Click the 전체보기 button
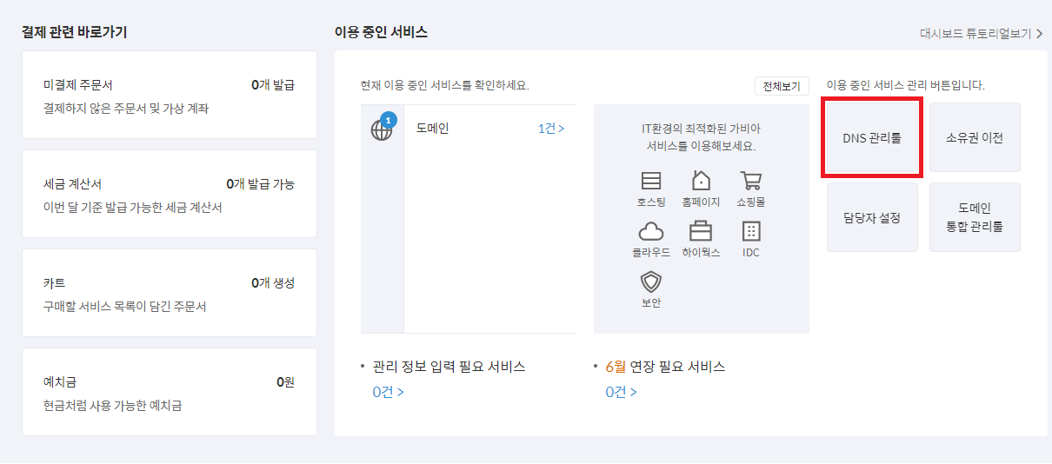Screen dimensions: 1052x464 click(x=782, y=86)
